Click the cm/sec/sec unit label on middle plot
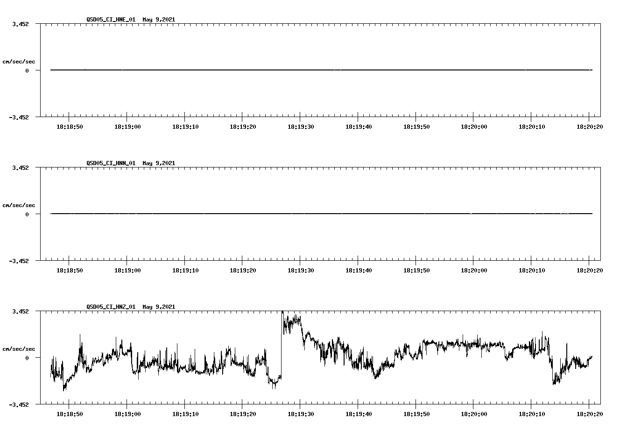 tap(19, 205)
